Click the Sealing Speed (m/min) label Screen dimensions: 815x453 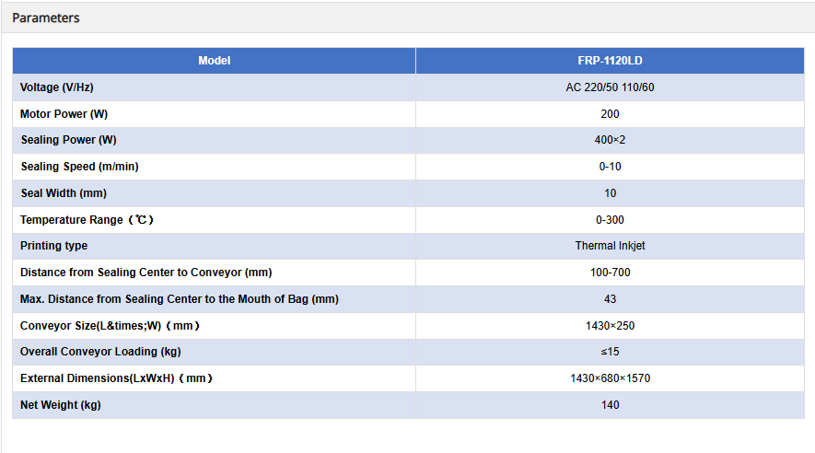pos(79,167)
